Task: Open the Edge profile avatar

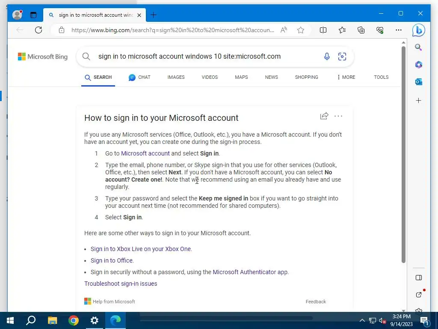Action: (x=17, y=15)
